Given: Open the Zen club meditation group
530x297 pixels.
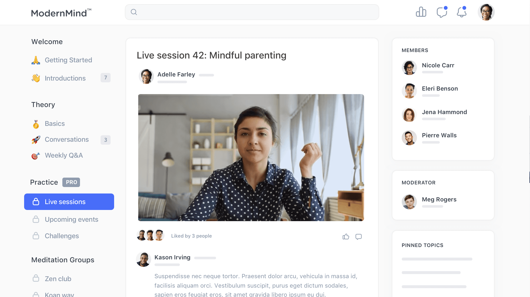Looking at the screenshot, I should 58,279.
